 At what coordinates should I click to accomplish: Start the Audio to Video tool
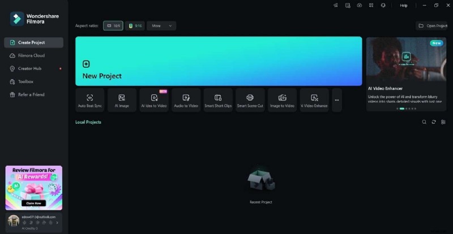(186, 100)
